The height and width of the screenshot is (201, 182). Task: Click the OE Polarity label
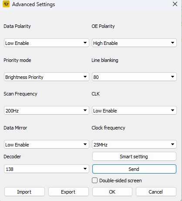click(x=103, y=26)
